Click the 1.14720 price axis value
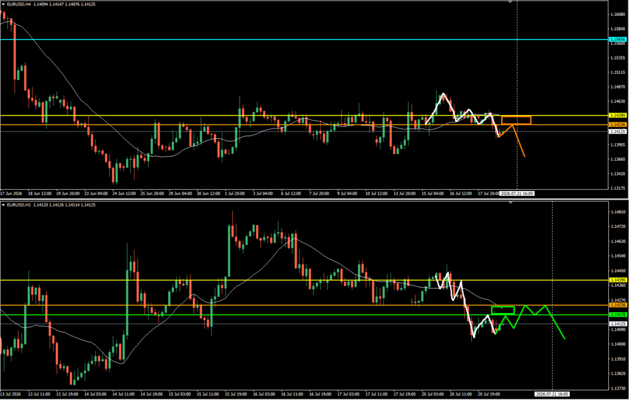629x400 pixels. coord(618,227)
